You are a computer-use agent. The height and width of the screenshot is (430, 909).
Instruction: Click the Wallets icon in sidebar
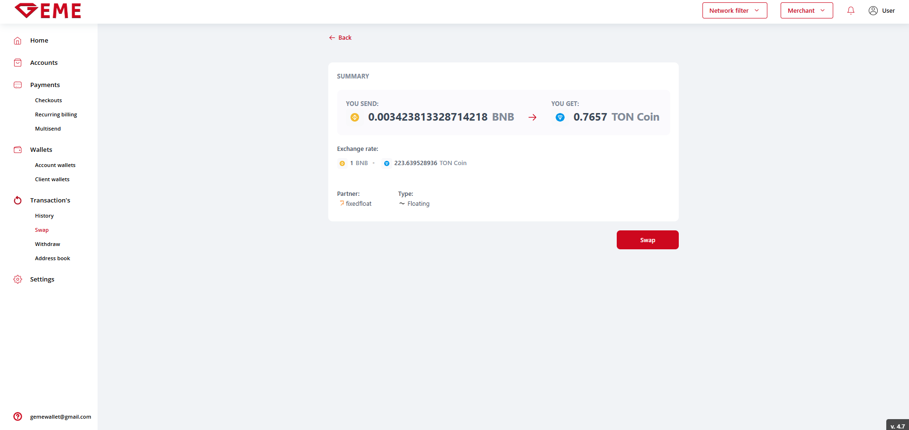click(x=18, y=150)
